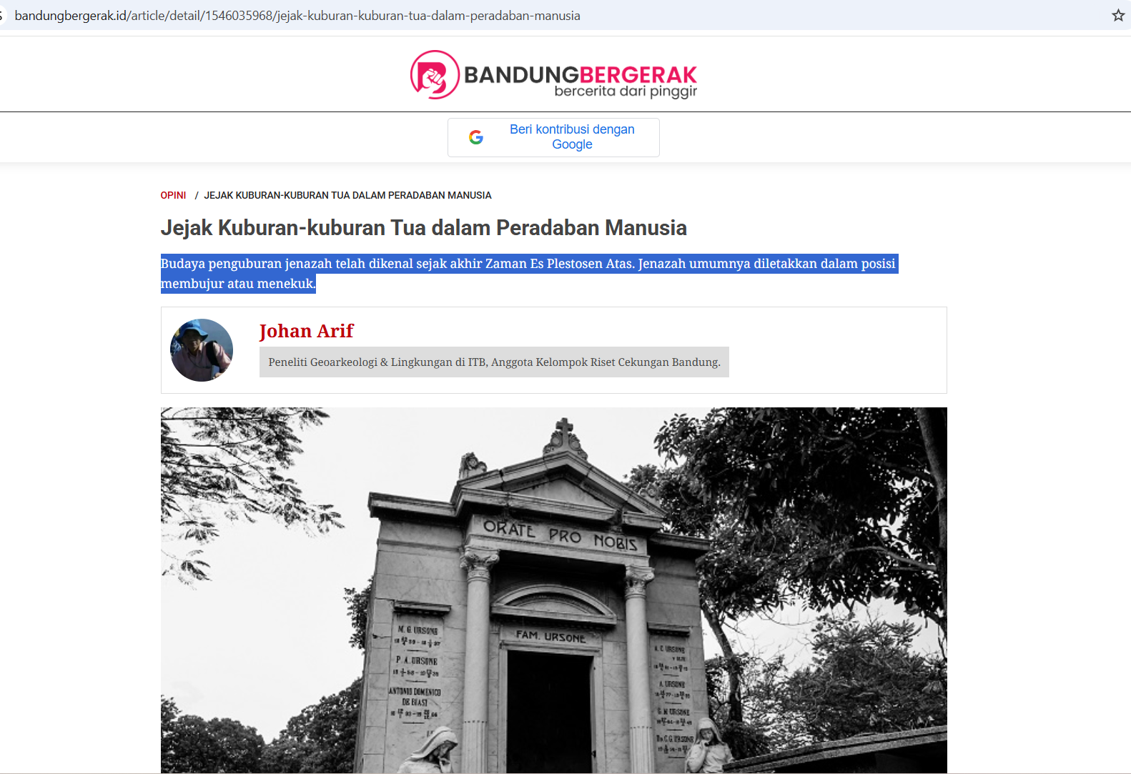Click the article headline Jejak Kuburan-kuburan Tua

tap(423, 228)
